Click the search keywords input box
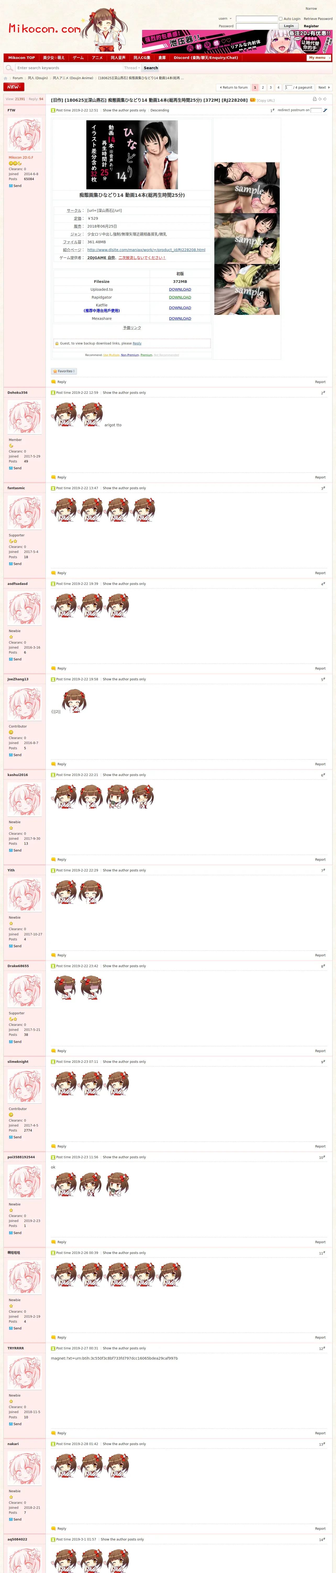Viewport: 336px width, 1573px height. [x=68, y=68]
